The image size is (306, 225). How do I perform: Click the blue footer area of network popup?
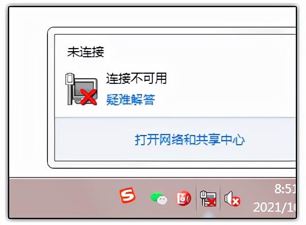coord(175,139)
